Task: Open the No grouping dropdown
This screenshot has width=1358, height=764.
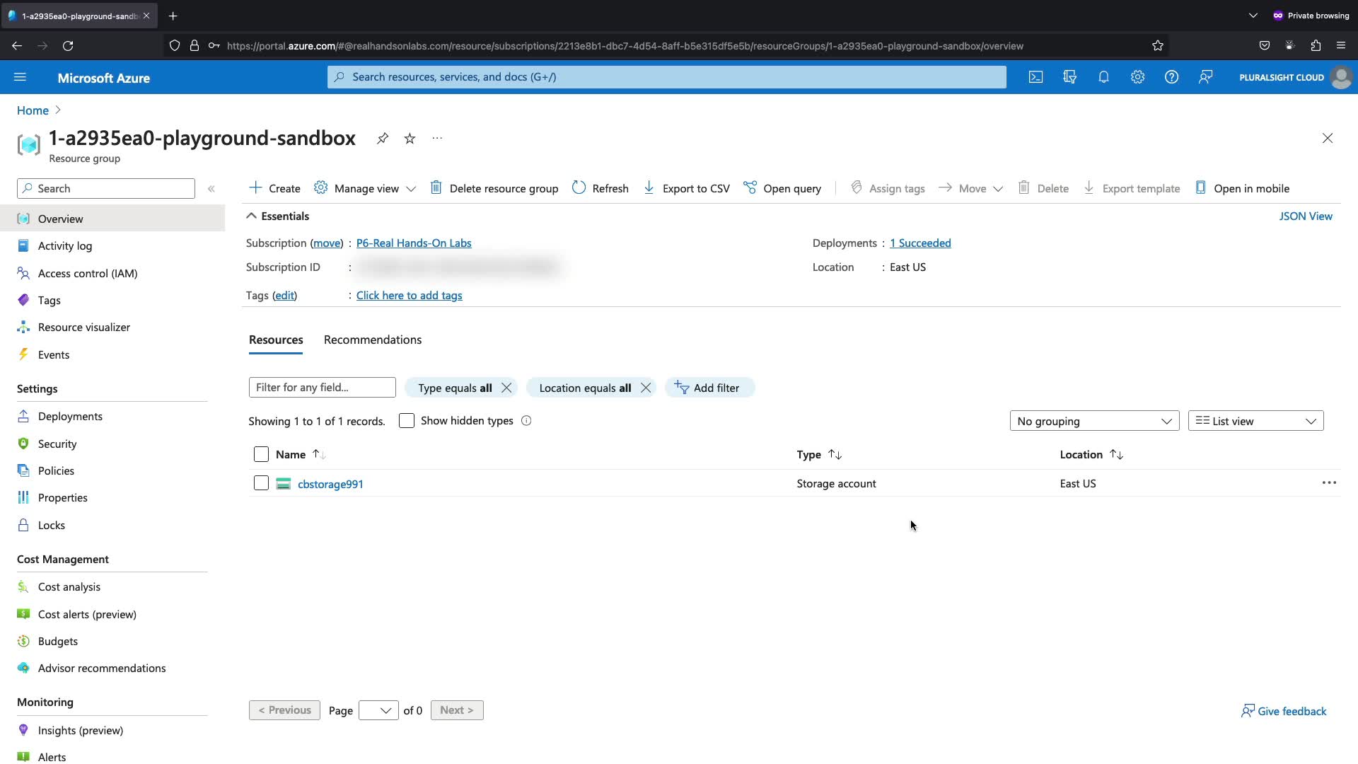Action: [x=1094, y=421]
